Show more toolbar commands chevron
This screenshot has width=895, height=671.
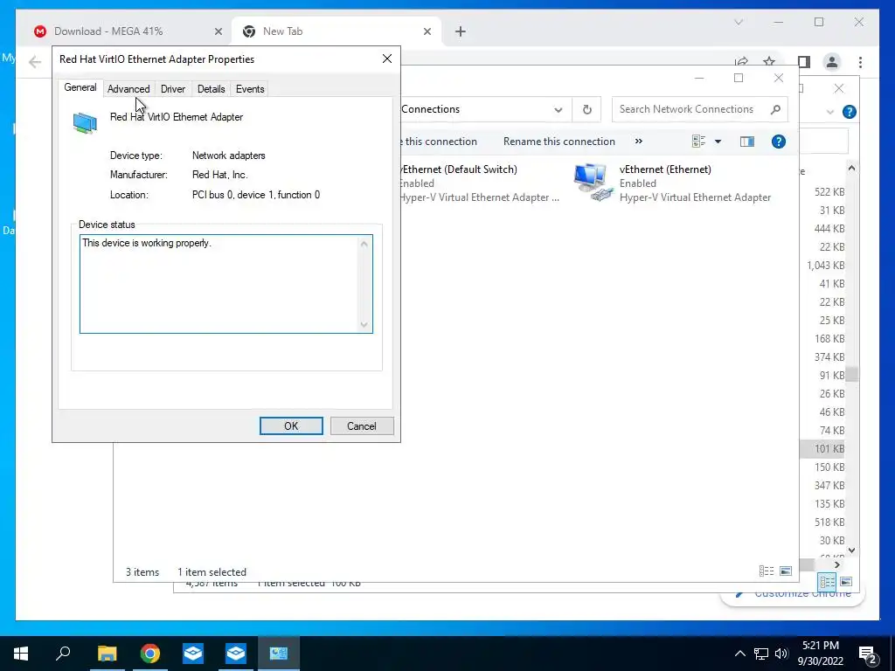coord(639,142)
